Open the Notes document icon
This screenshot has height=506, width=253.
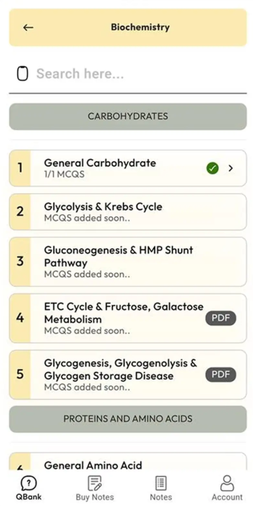(161, 484)
